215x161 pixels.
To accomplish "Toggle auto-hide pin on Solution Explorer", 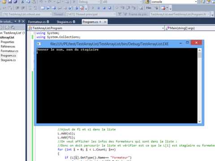I will pyautogui.click(x=19, y=21).
